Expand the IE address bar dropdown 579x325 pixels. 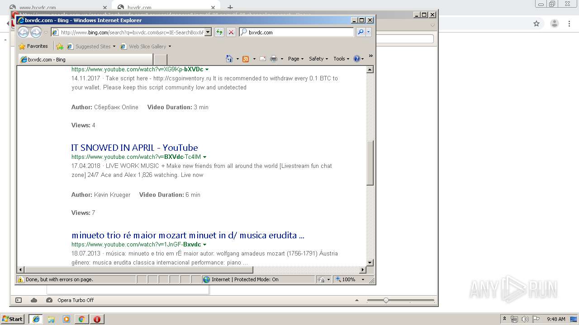click(x=208, y=32)
